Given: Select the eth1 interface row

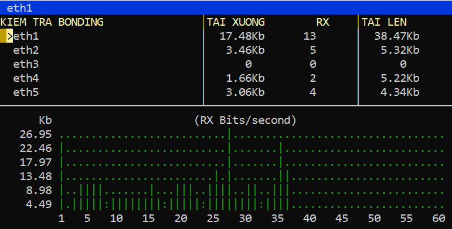Looking at the screenshot, I should 226,36.
